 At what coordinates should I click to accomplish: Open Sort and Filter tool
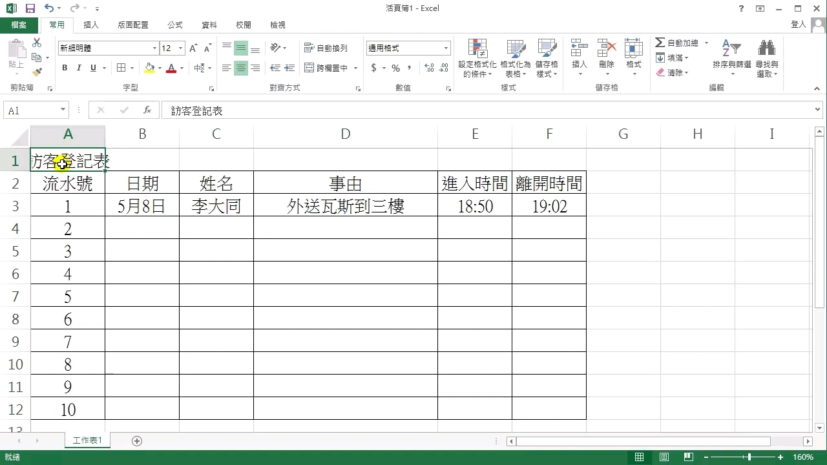coord(731,58)
